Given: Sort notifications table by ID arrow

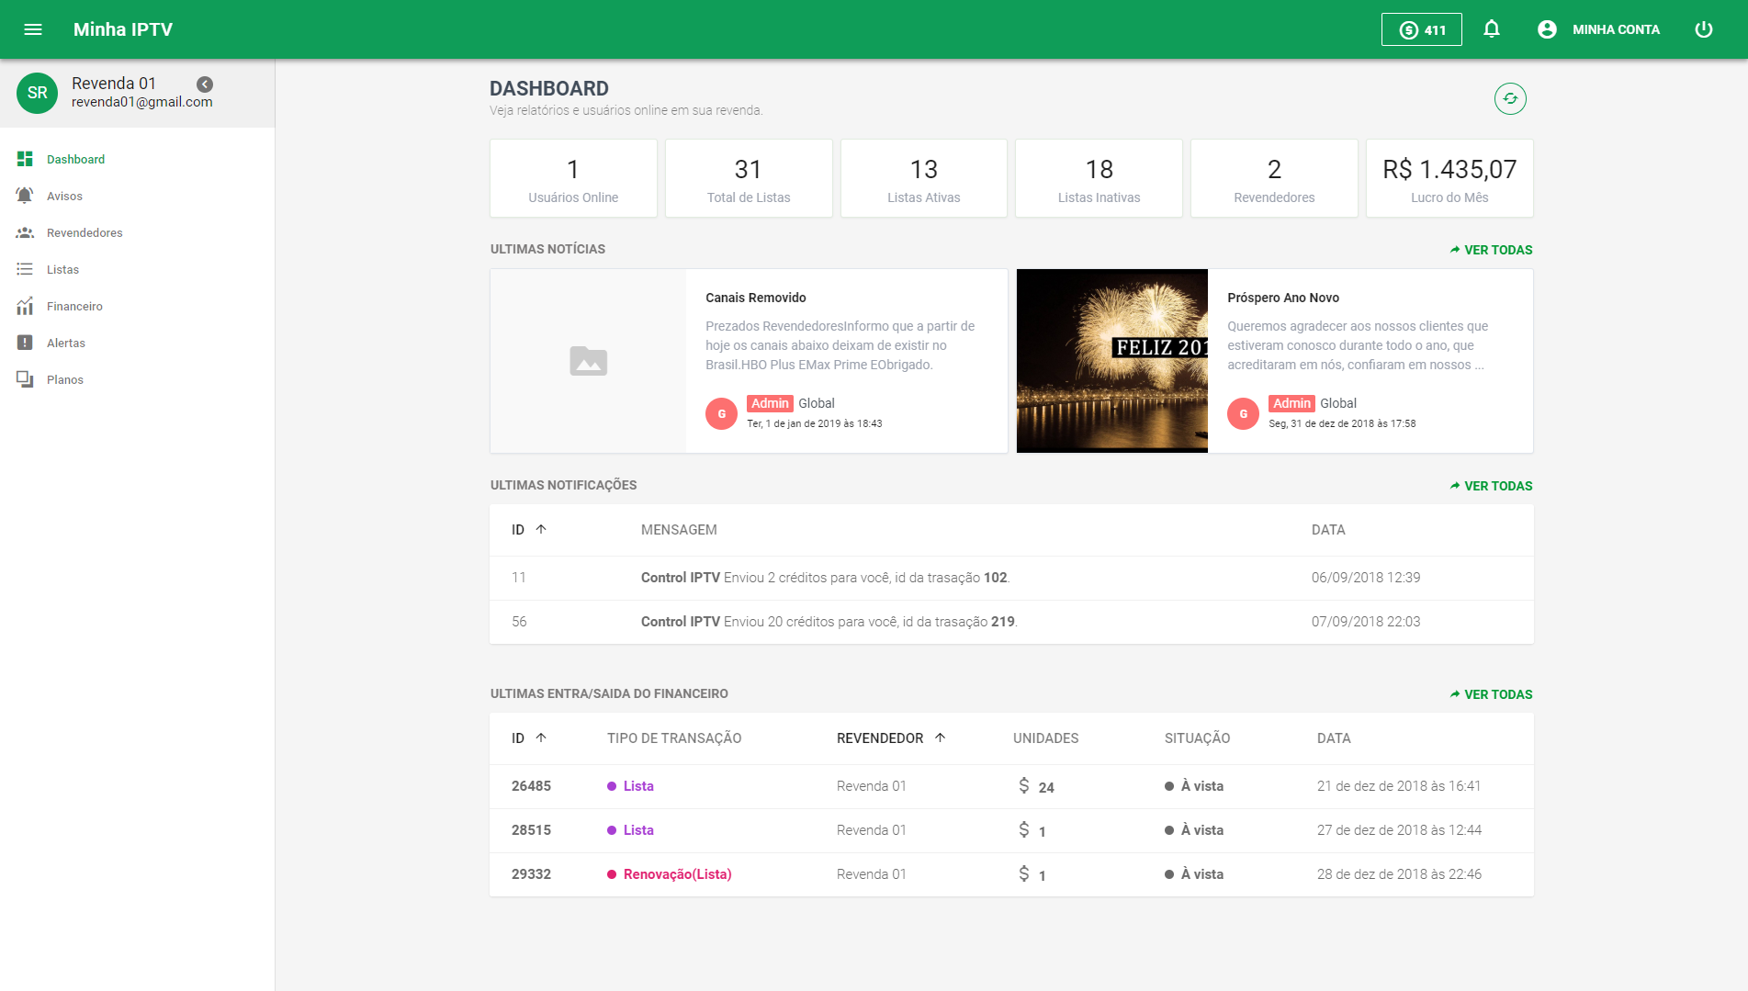Looking at the screenshot, I should (541, 529).
